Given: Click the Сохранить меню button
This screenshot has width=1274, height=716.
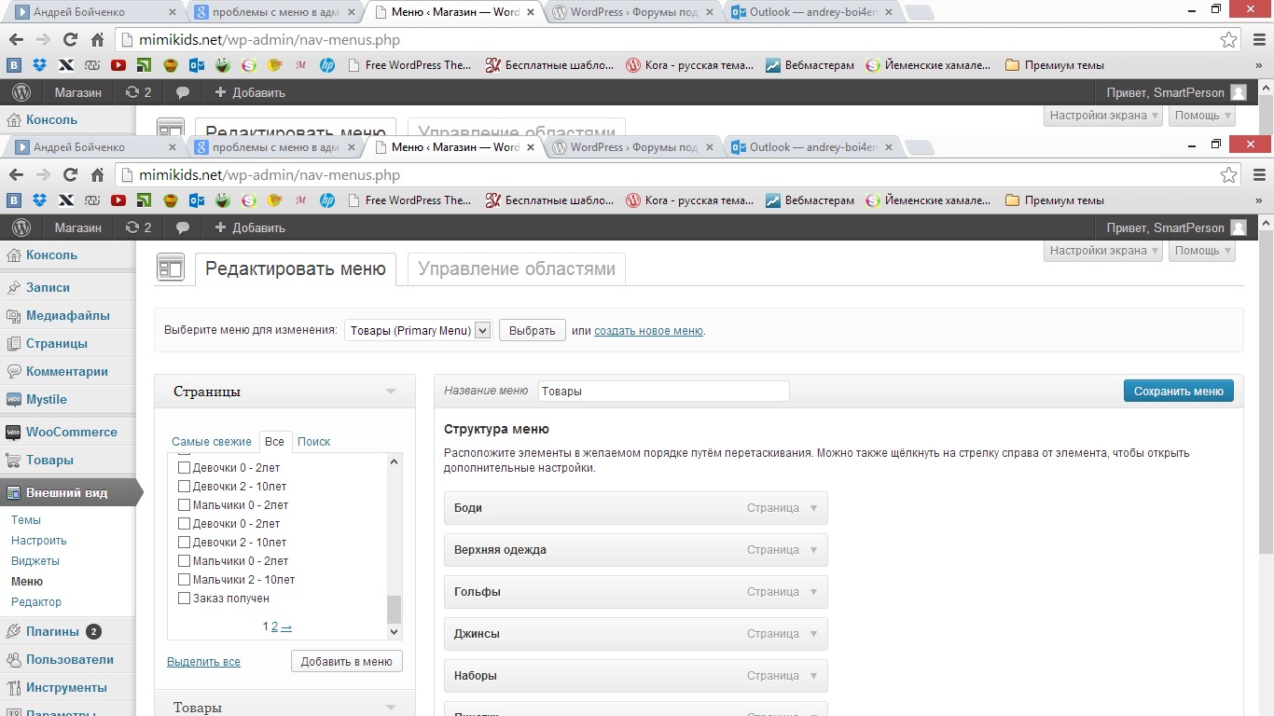Looking at the screenshot, I should coord(1178,392).
